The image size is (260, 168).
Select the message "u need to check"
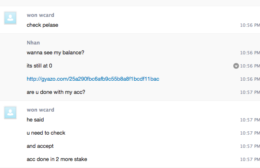pos(46,133)
